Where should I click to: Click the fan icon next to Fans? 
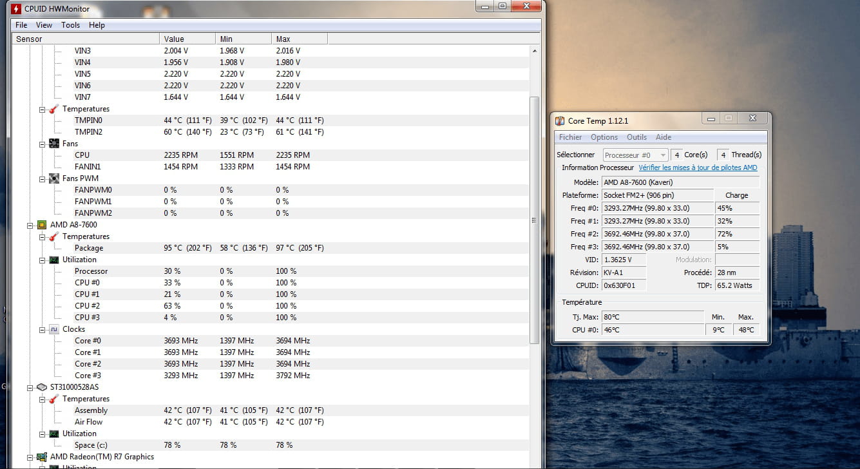(x=54, y=144)
